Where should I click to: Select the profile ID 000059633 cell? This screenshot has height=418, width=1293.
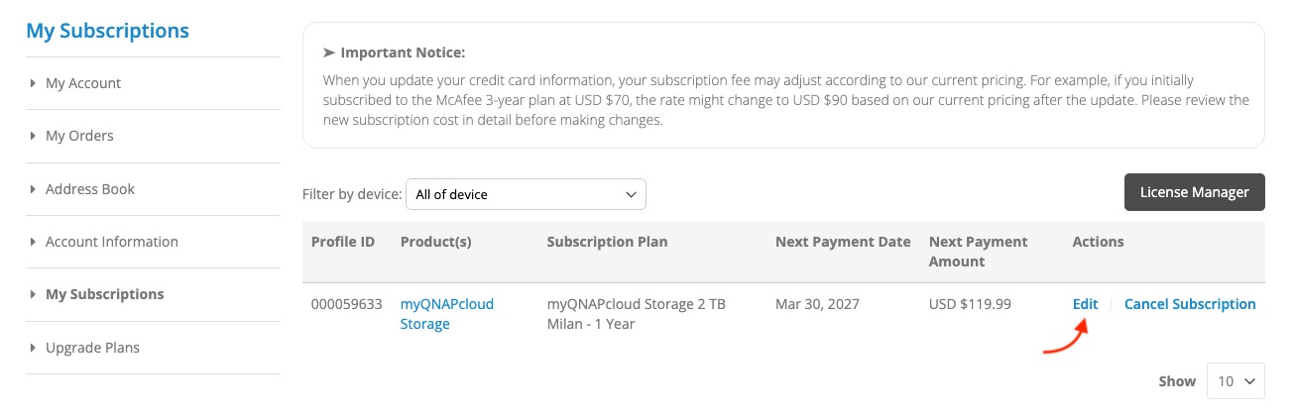[x=346, y=304]
